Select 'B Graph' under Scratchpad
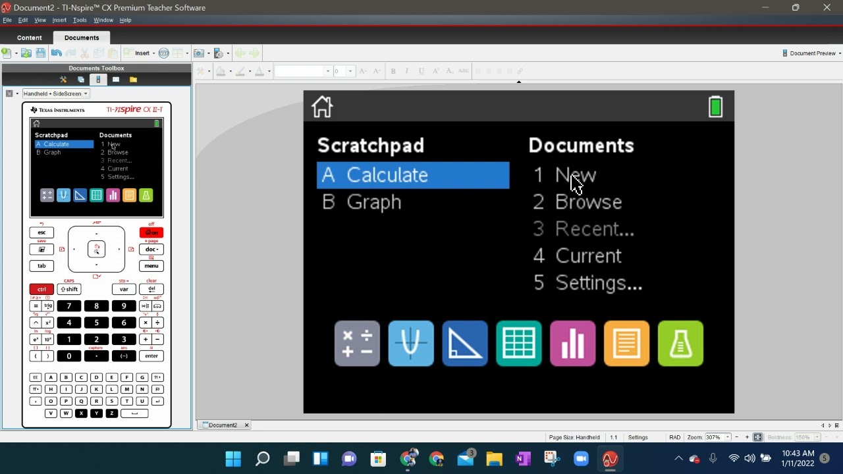 [362, 202]
